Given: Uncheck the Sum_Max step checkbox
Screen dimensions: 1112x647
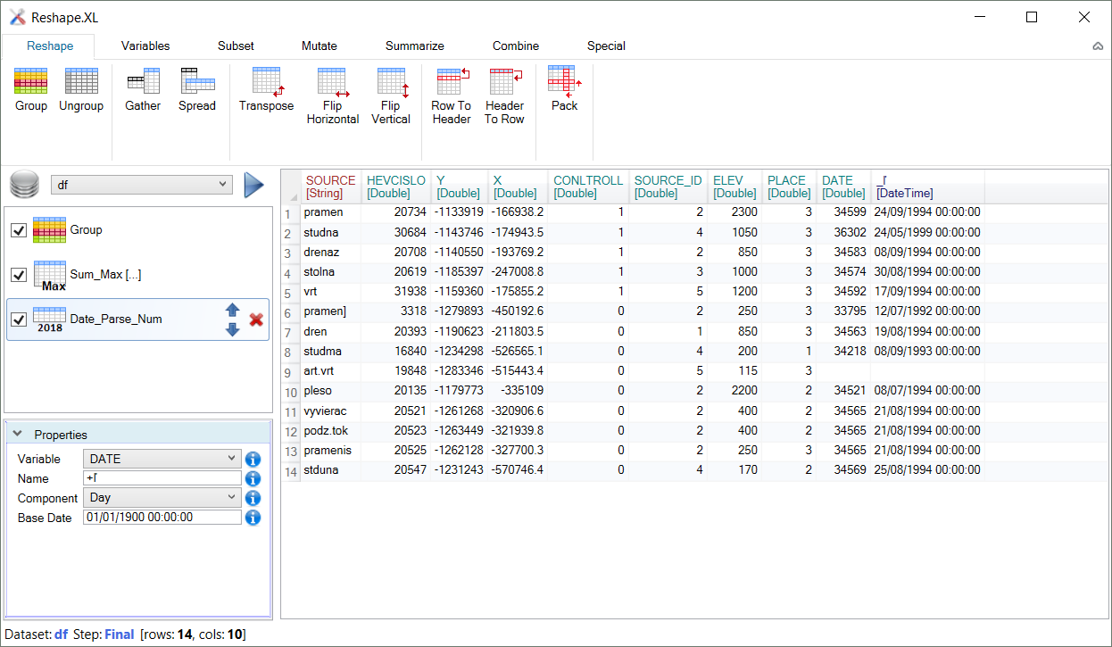Looking at the screenshot, I should [19, 275].
